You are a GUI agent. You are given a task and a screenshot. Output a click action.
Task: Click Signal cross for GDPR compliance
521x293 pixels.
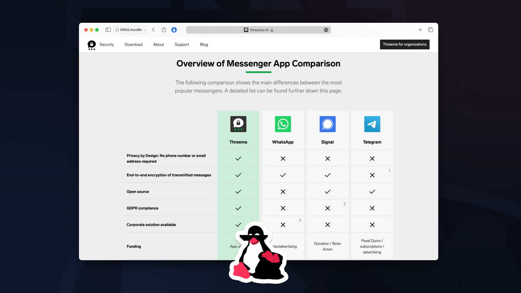click(x=328, y=208)
